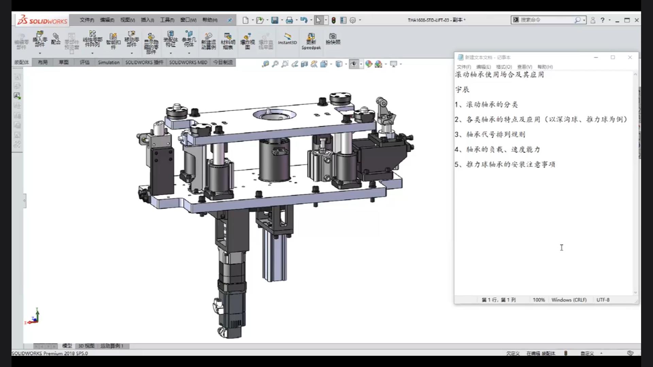This screenshot has width=653, height=367.
Task: Click the Insert Components (插入零部件) tool
Action: point(40,39)
